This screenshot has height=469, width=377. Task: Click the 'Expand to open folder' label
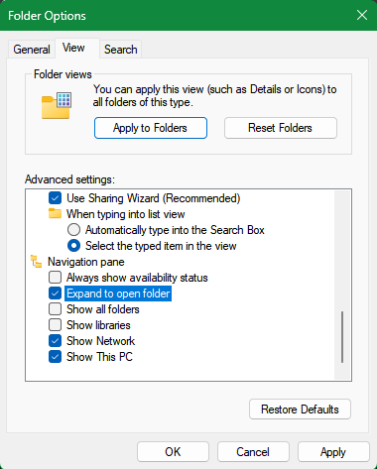[118, 293]
